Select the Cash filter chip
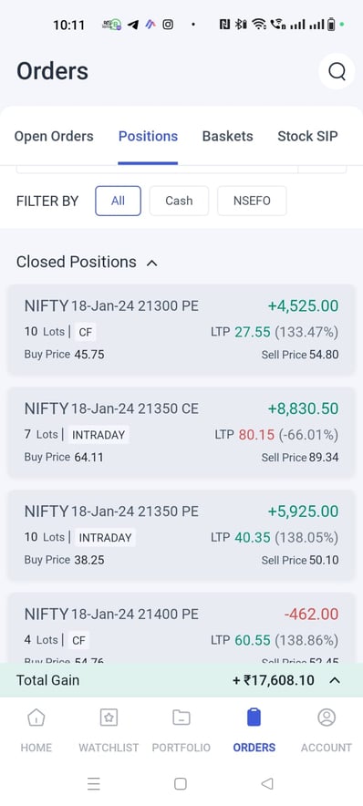This screenshot has height=806, width=363. tap(179, 201)
